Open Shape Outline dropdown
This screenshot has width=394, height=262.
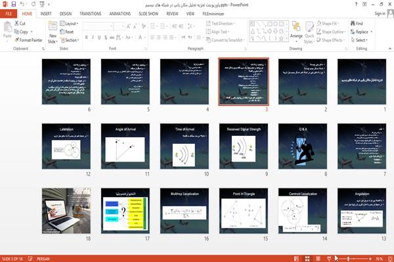[331, 32]
